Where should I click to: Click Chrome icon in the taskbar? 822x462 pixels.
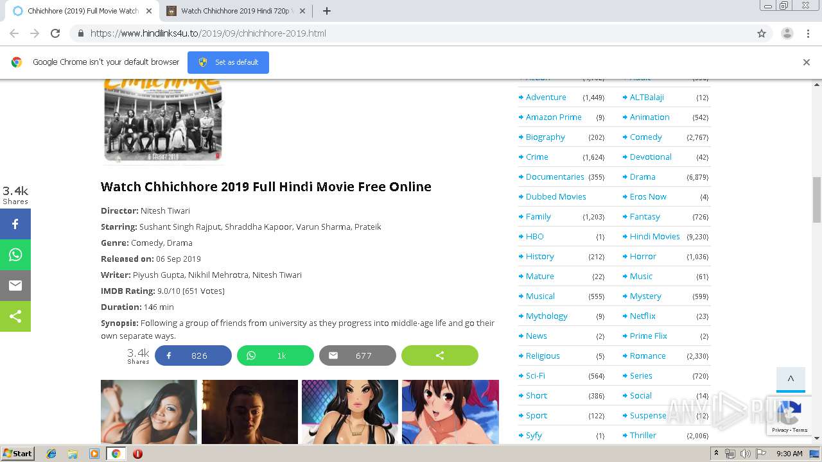pyautogui.click(x=116, y=454)
